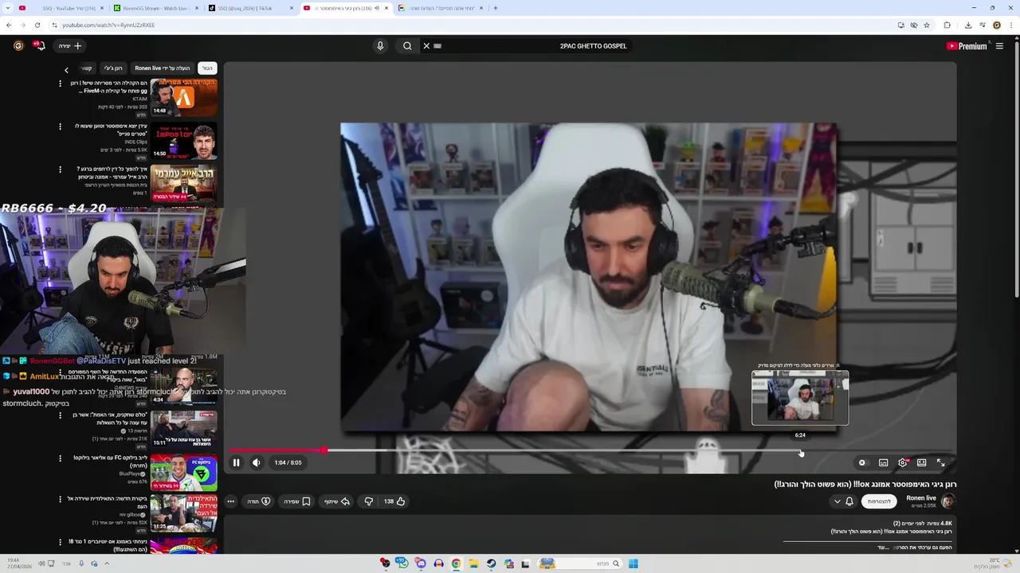Seek near 6:24 on the video timeline
The image size is (1020, 573).
click(800, 450)
